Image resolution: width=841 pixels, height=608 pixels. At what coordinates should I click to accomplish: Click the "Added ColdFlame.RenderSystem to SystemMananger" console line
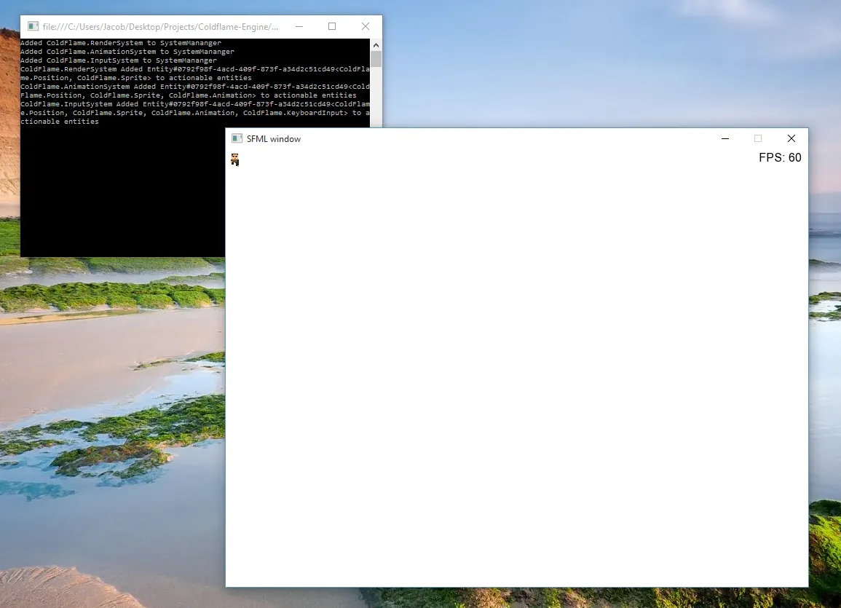pos(121,43)
